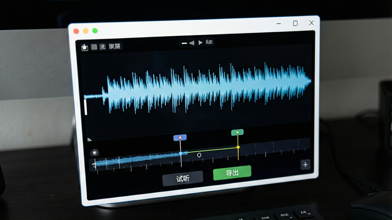Click the 试听 preview button
392x220 pixels.
(x=183, y=178)
